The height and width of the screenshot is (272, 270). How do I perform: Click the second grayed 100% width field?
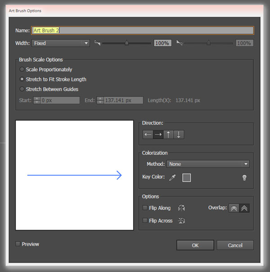pyautogui.click(x=244, y=43)
